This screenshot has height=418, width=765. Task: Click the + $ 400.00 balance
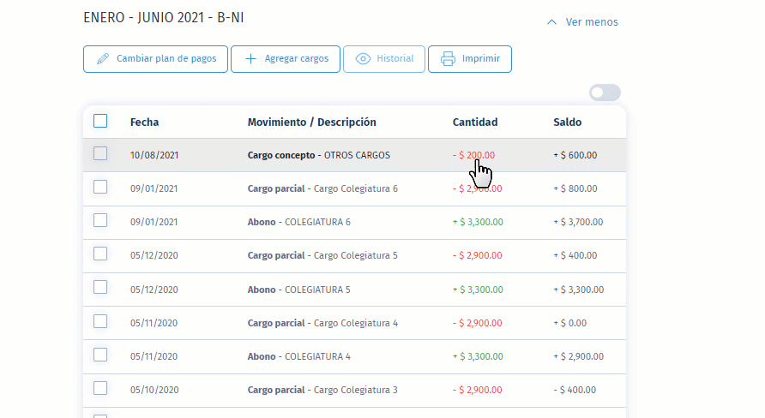coord(575,255)
